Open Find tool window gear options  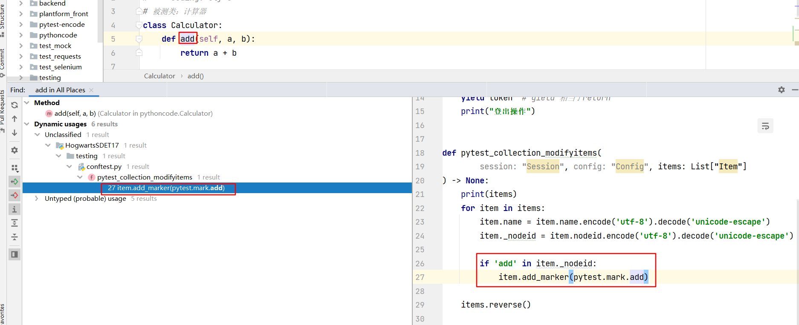tap(781, 90)
